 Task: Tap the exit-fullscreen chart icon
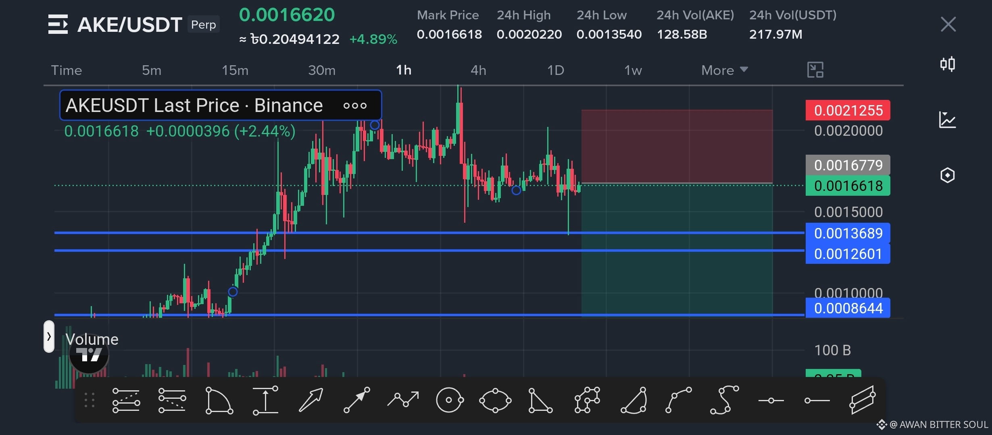pos(815,70)
